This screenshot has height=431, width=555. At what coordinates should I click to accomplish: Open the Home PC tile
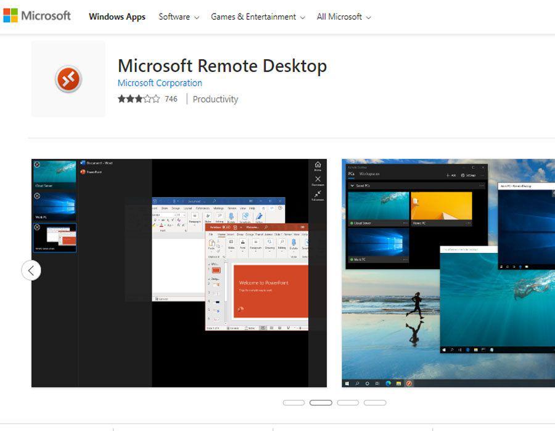442,209
